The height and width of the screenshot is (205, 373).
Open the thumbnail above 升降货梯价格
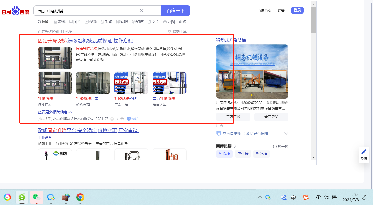tap(131, 83)
